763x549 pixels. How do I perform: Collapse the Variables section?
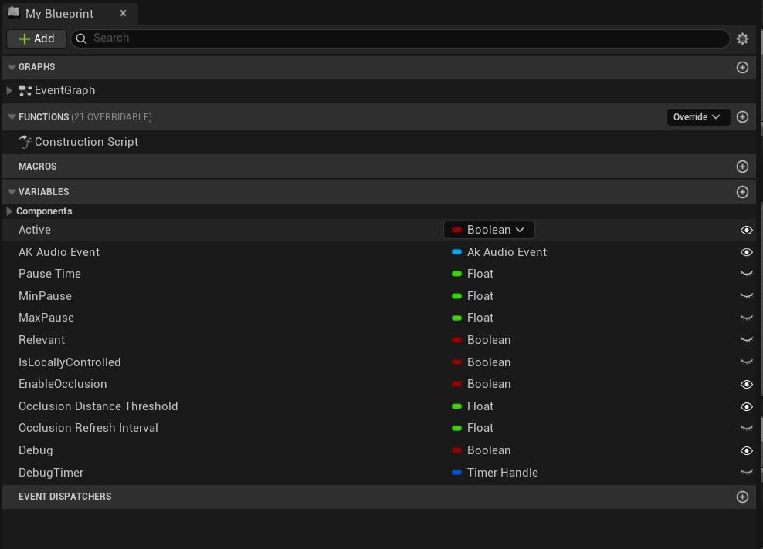(12, 192)
